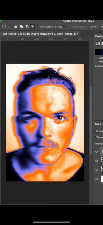Choose the Subtract from selection mode icon
This screenshot has height=225, width=103.
click(27, 27)
